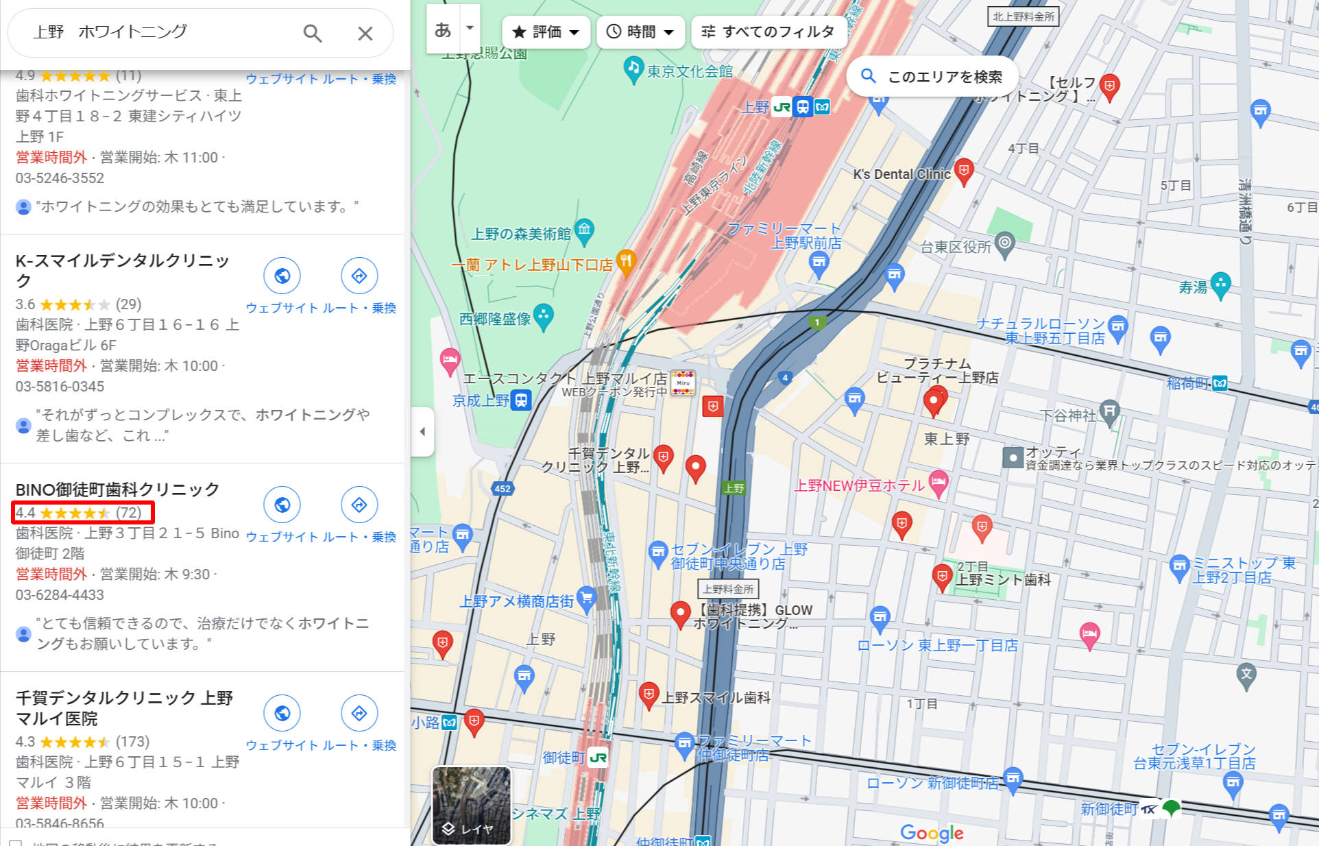Click the ローソン 東上野一丁目店 marker
The height and width of the screenshot is (846, 1319).
click(880, 620)
